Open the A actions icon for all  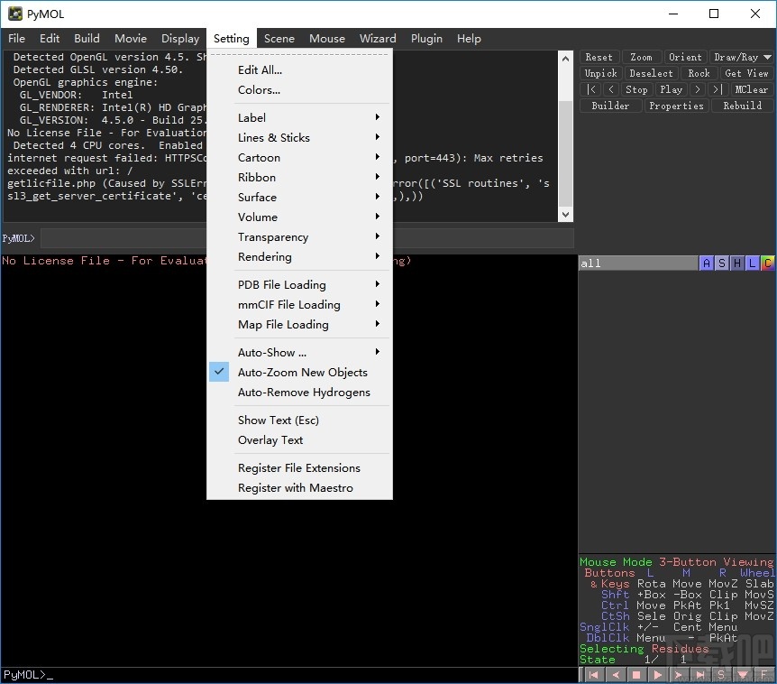click(707, 263)
